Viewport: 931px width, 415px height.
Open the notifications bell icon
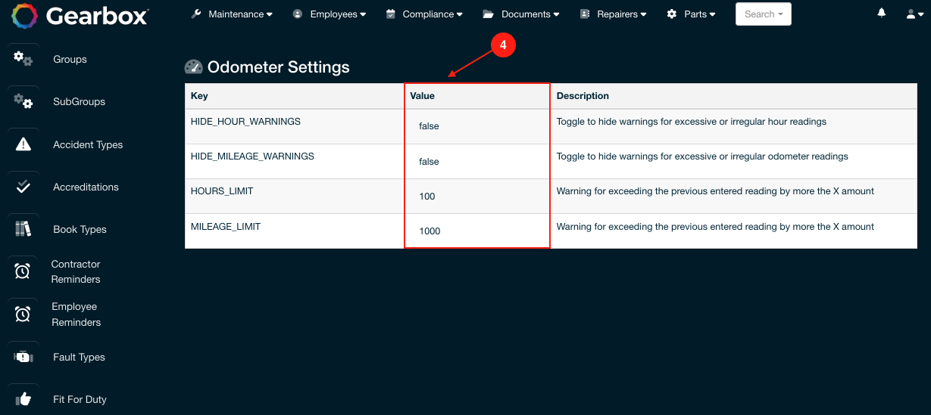click(x=882, y=13)
